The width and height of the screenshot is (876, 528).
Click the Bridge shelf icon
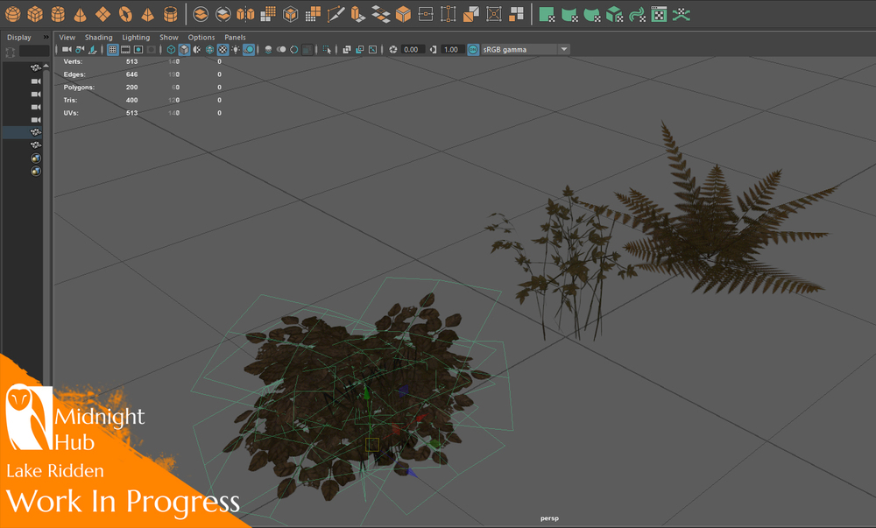[380, 14]
